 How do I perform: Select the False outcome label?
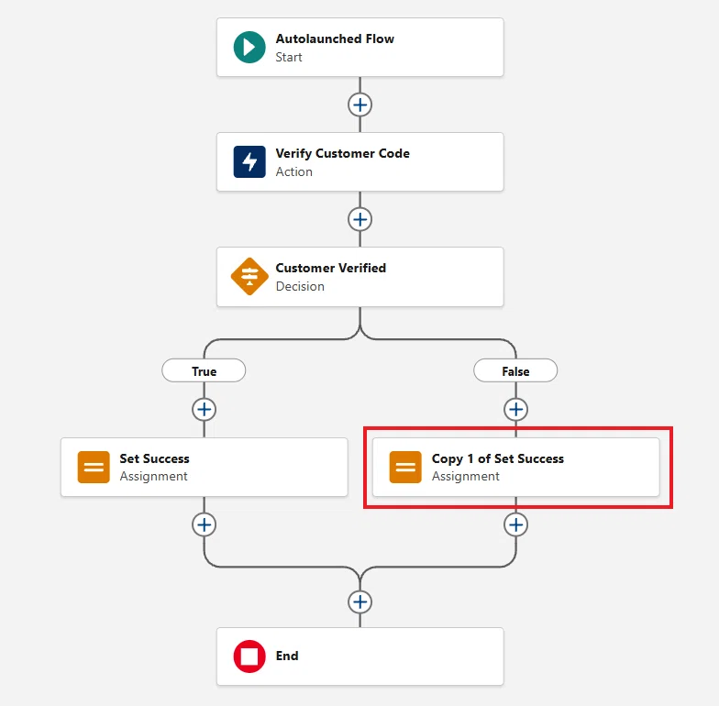[515, 370]
